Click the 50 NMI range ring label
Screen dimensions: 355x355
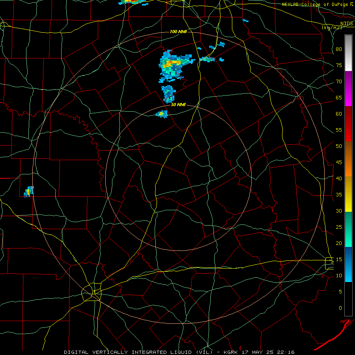(178, 105)
